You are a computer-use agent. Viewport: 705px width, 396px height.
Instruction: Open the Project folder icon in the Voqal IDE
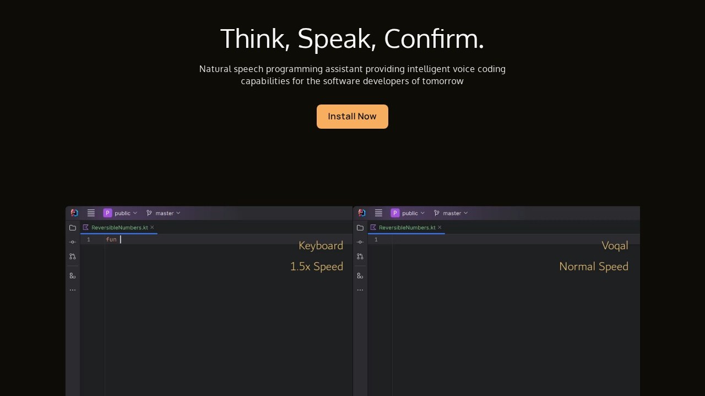pyautogui.click(x=360, y=228)
